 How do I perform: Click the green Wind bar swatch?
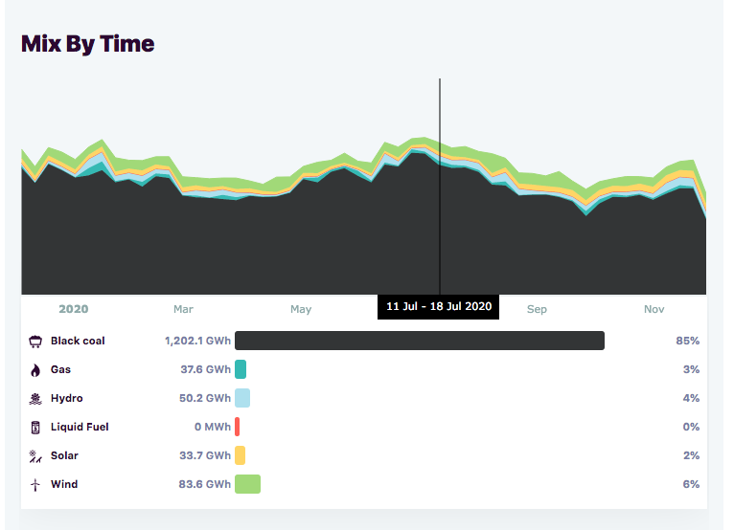tap(247, 484)
